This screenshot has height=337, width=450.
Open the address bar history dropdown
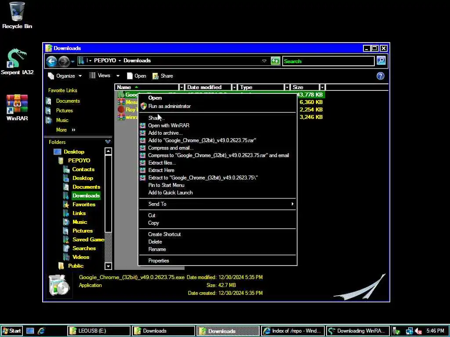tap(264, 61)
